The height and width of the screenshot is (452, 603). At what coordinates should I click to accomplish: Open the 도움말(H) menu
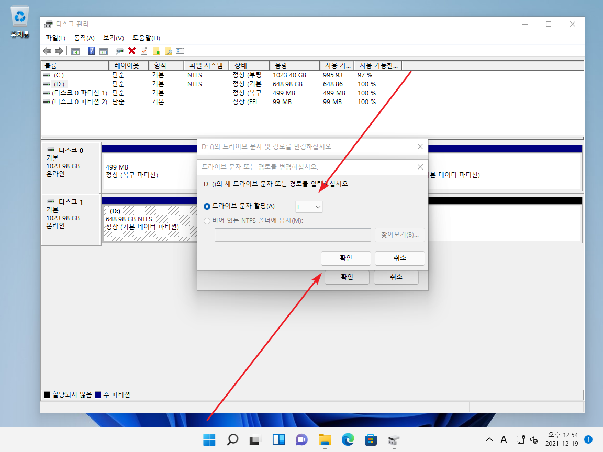[146, 38]
